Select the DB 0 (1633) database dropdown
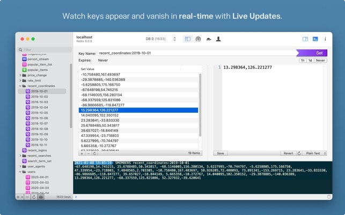This screenshot has width=345, height=215. point(160,39)
